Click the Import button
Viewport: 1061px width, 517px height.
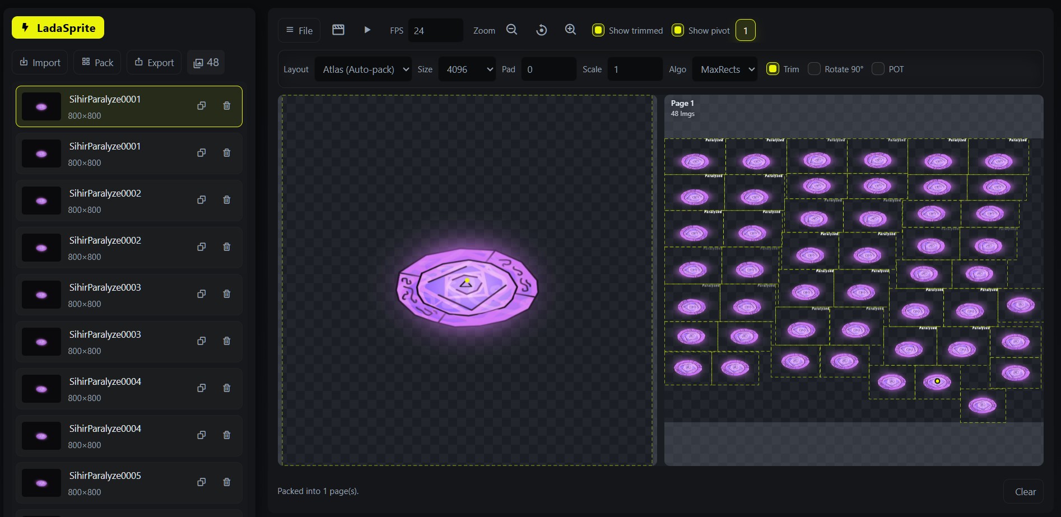pyautogui.click(x=39, y=62)
